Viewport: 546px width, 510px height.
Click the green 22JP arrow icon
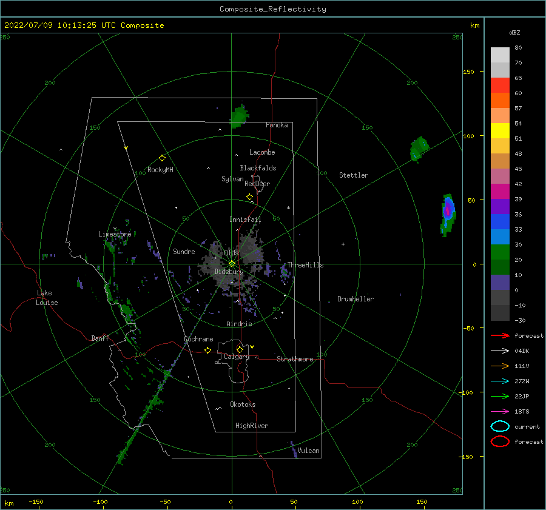(500, 396)
